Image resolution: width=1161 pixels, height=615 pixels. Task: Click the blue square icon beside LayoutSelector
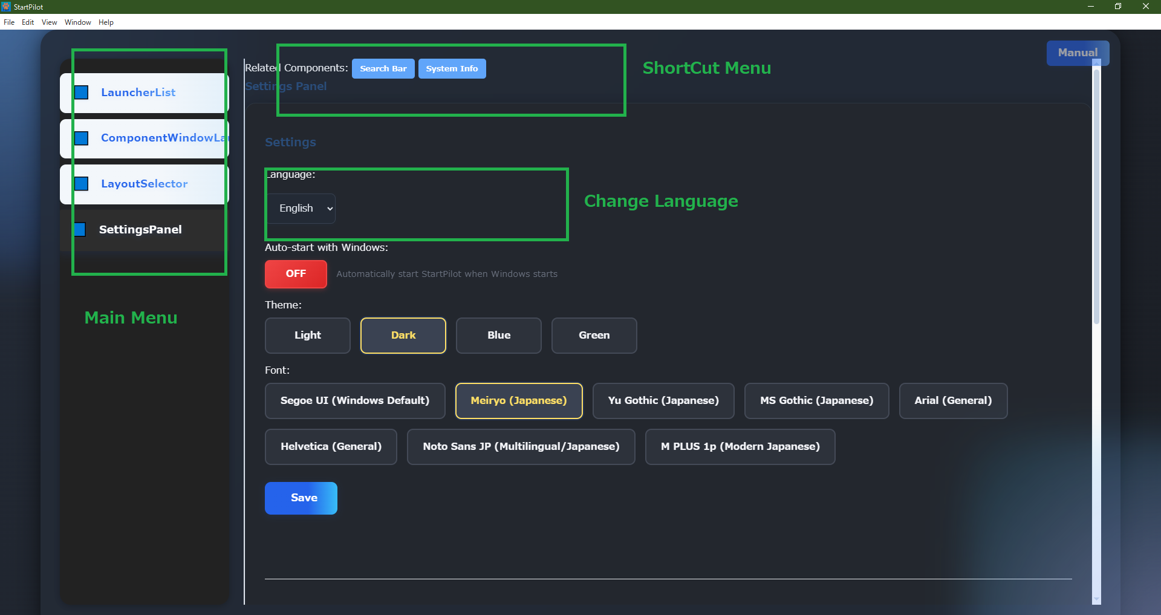pos(82,184)
